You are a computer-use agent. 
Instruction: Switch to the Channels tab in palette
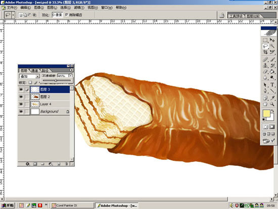34,70
